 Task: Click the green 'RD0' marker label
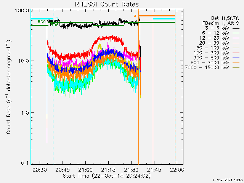pyautogui.click(x=42, y=22)
